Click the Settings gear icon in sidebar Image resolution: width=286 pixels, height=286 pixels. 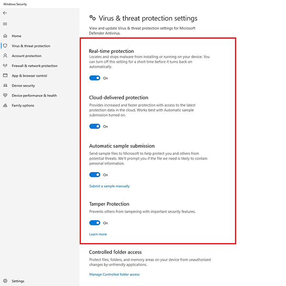pos(5,281)
